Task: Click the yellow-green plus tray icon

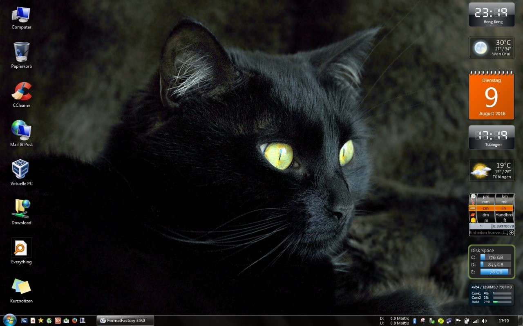Action: point(440,321)
